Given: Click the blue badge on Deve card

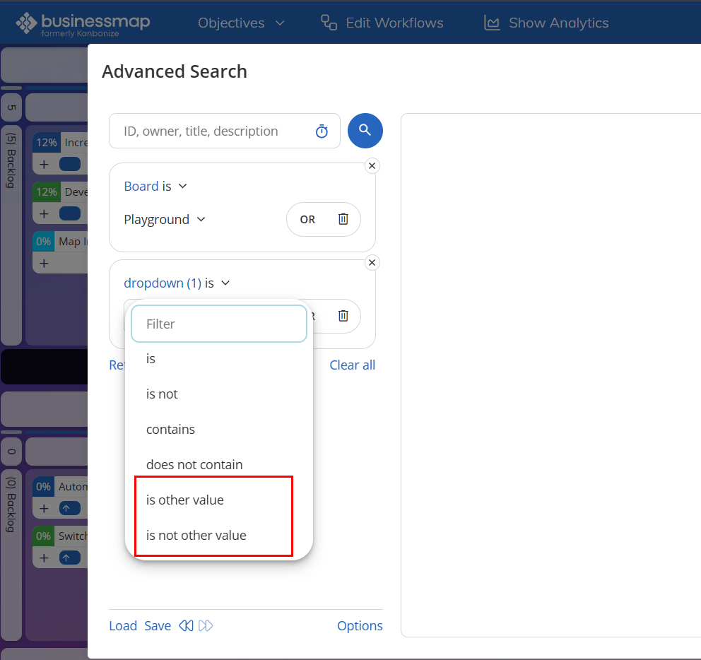Looking at the screenshot, I should [70, 213].
